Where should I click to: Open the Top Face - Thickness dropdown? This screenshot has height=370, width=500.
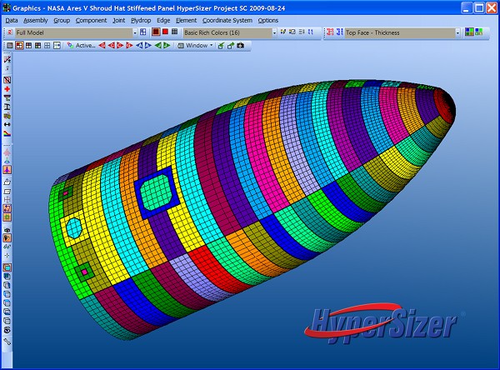pyautogui.click(x=457, y=32)
